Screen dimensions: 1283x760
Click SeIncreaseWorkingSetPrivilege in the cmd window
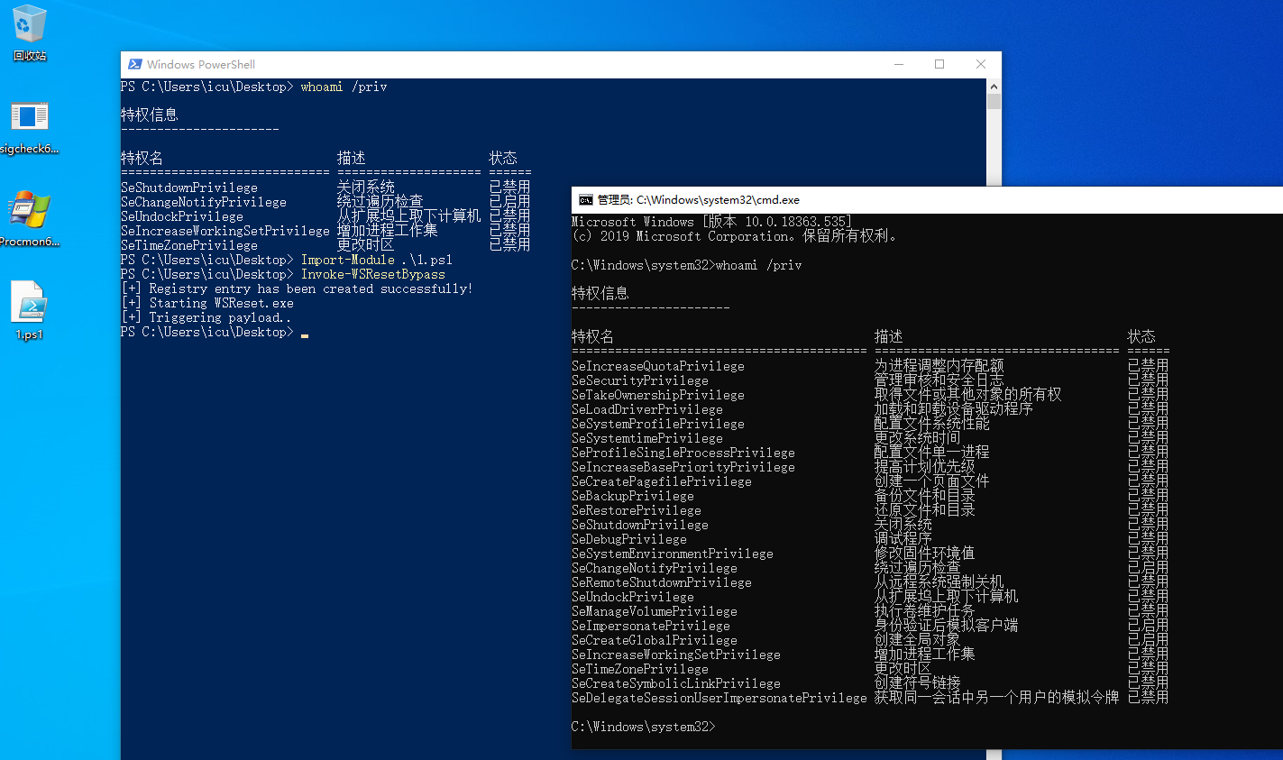pos(676,655)
